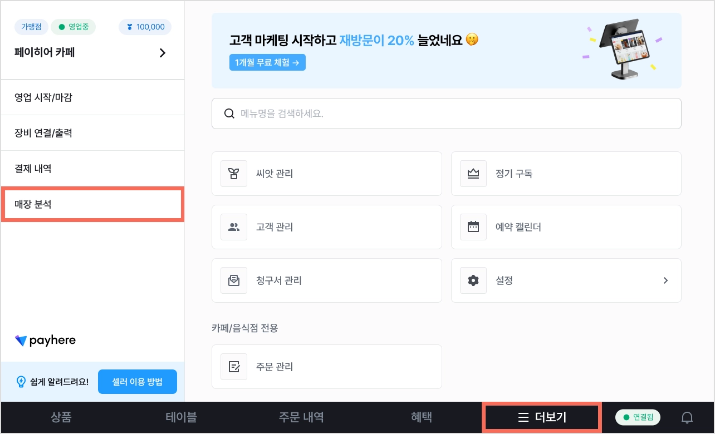The height and width of the screenshot is (434, 715).
Task: Click the 100,000 points badge
Action: point(145,27)
